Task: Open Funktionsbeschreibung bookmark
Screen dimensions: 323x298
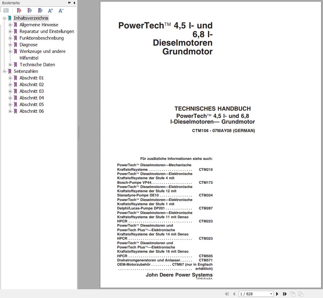Action: coord(42,38)
